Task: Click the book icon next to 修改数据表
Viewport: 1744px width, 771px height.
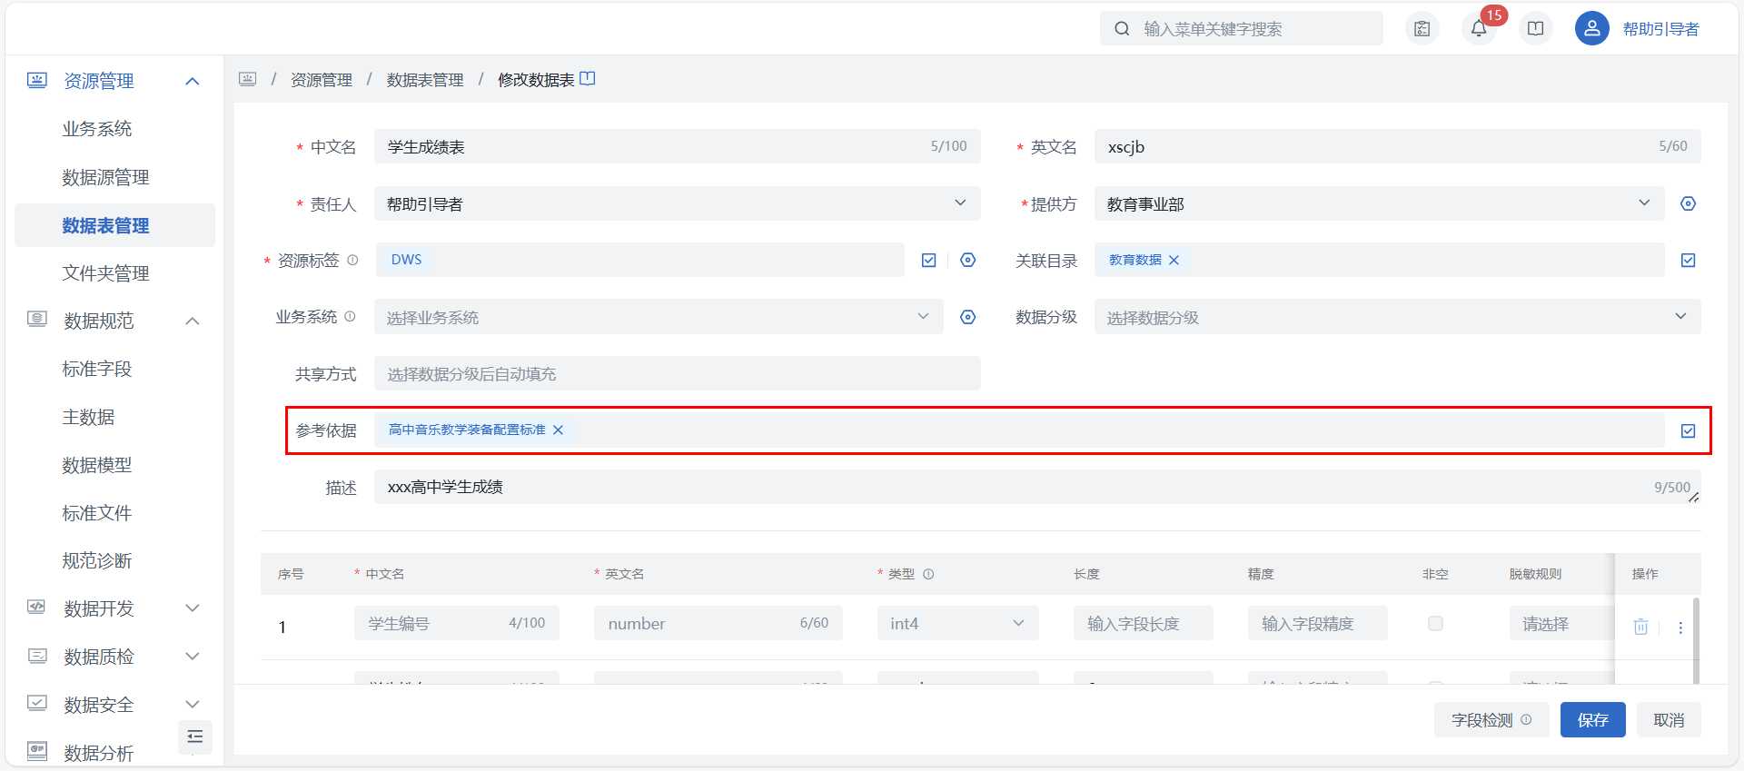Action: [588, 79]
